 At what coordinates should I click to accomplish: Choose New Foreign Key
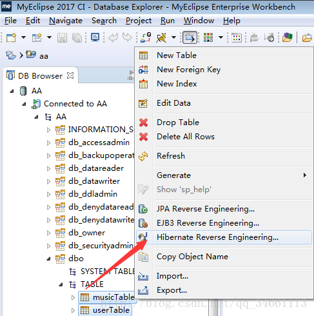pos(224,70)
